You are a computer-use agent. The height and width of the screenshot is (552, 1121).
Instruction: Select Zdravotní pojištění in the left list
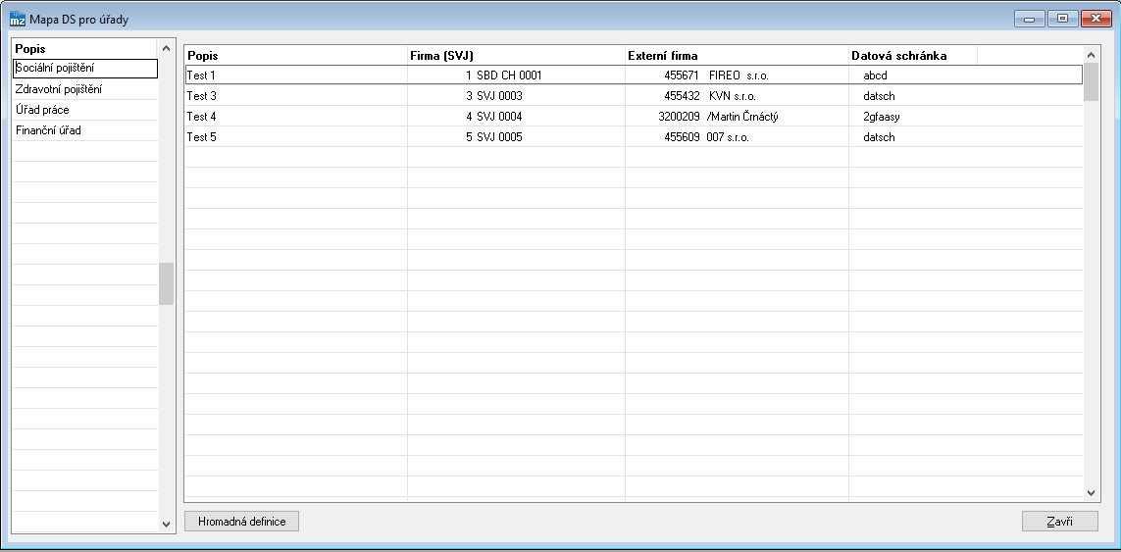point(85,89)
